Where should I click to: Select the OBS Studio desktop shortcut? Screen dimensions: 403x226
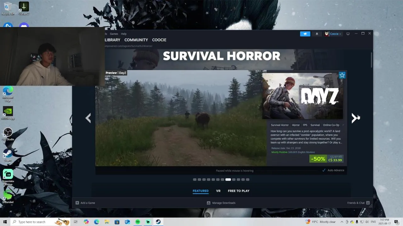click(x=8, y=134)
